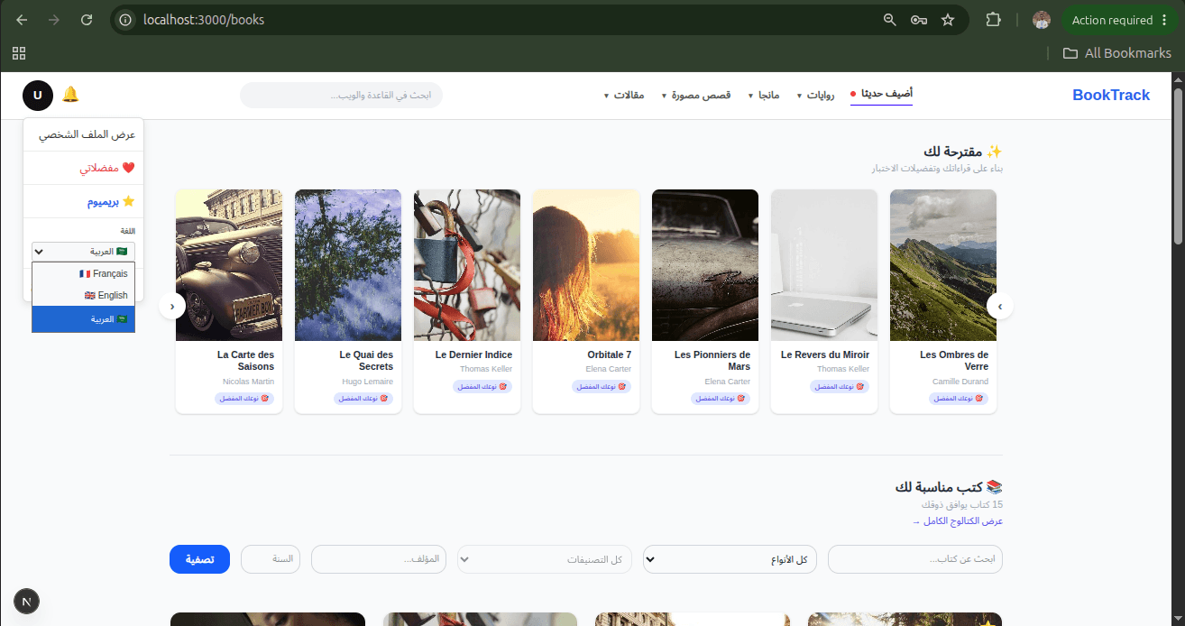Open All Bookmarks folder
The image size is (1185, 626).
pyautogui.click(x=1116, y=53)
